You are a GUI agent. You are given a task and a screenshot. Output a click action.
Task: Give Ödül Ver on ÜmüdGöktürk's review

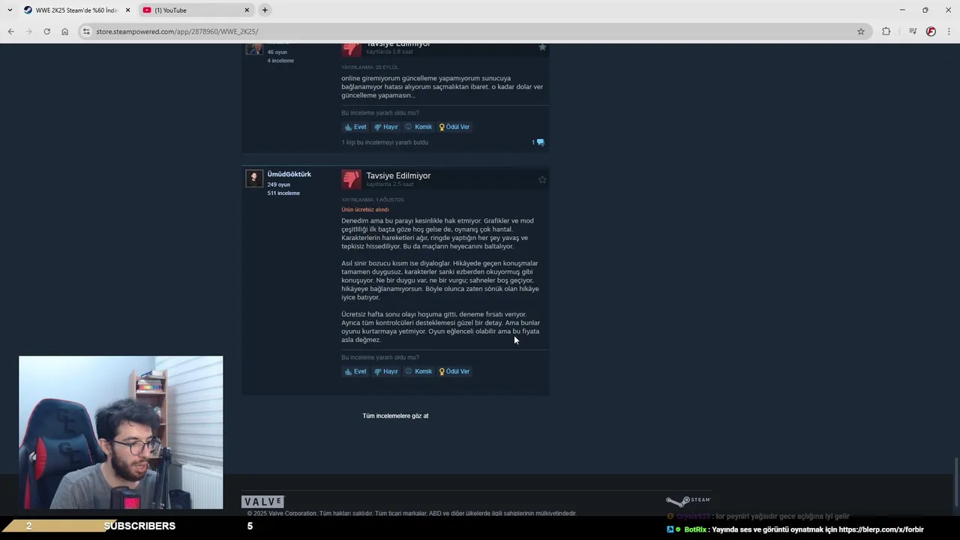click(454, 371)
